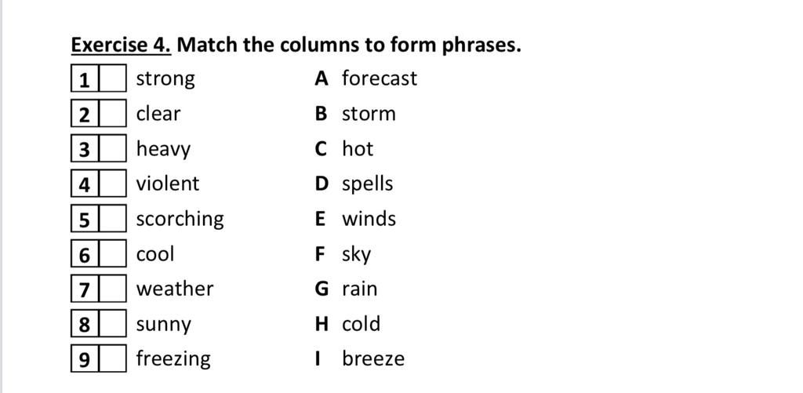Click option I 'breeze'
The image size is (803, 393).
click(373, 358)
